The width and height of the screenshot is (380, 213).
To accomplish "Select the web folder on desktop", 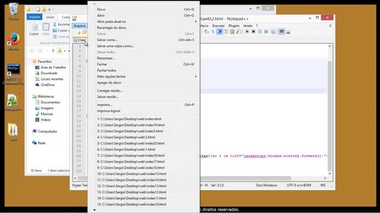I will [x=13, y=132].
